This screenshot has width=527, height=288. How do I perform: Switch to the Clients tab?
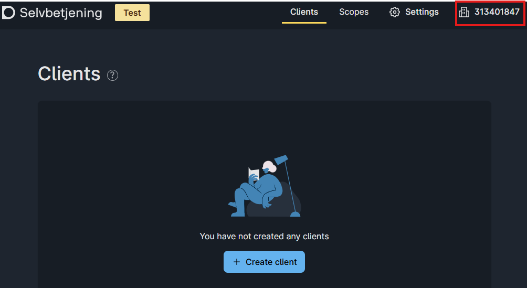click(x=304, y=12)
